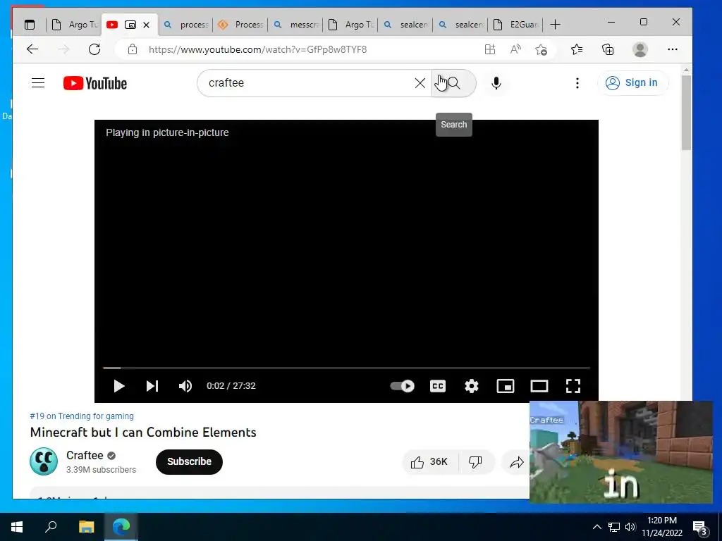Go to YouTube home via logo
722x541 pixels.
click(x=95, y=83)
